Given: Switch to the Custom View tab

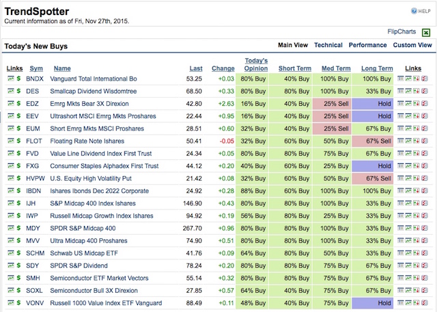Looking at the screenshot, I should (412, 45).
